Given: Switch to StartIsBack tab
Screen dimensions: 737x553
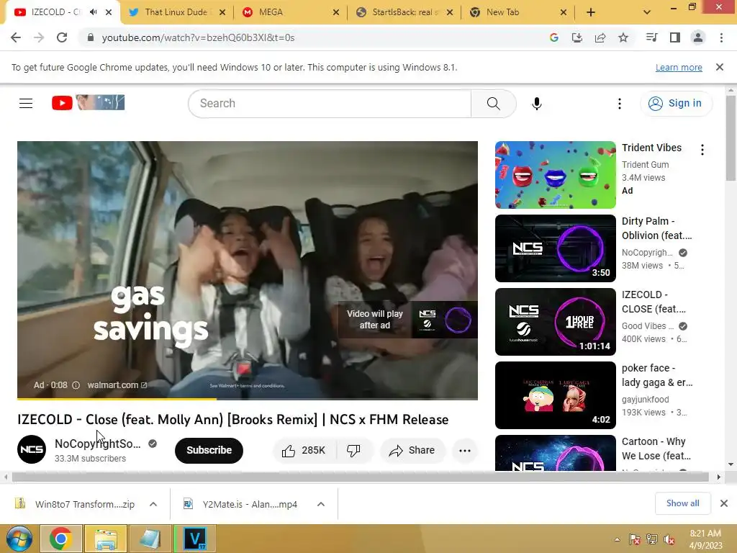Looking at the screenshot, I should (x=405, y=12).
